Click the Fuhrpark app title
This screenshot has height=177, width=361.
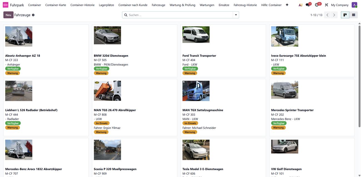pyautogui.click(x=17, y=5)
